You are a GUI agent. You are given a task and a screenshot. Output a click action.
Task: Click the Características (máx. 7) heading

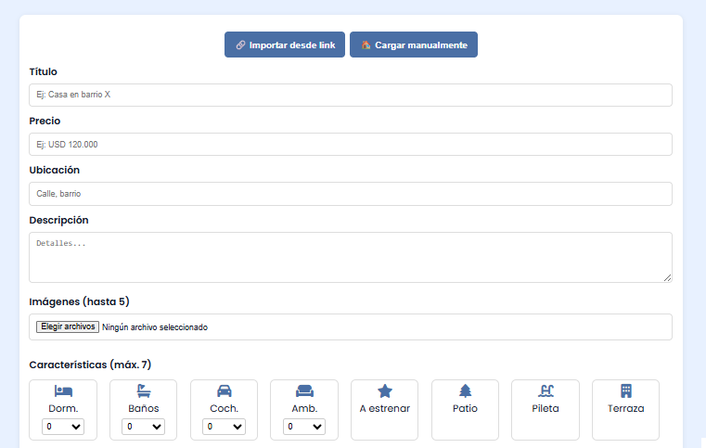point(90,365)
